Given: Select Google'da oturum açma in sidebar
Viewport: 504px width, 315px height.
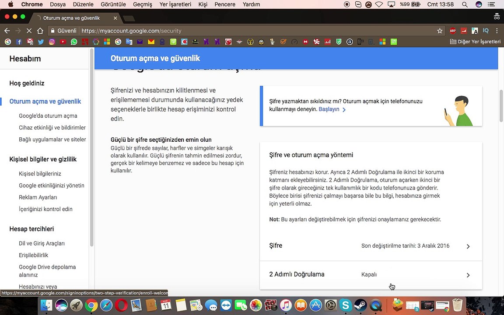Looking at the screenshot, I should click(48, 115).
